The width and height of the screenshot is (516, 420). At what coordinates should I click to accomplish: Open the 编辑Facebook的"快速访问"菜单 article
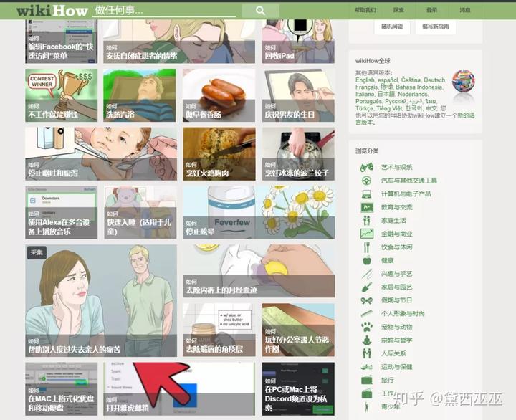pyautogui.click(x=61, y=41)
